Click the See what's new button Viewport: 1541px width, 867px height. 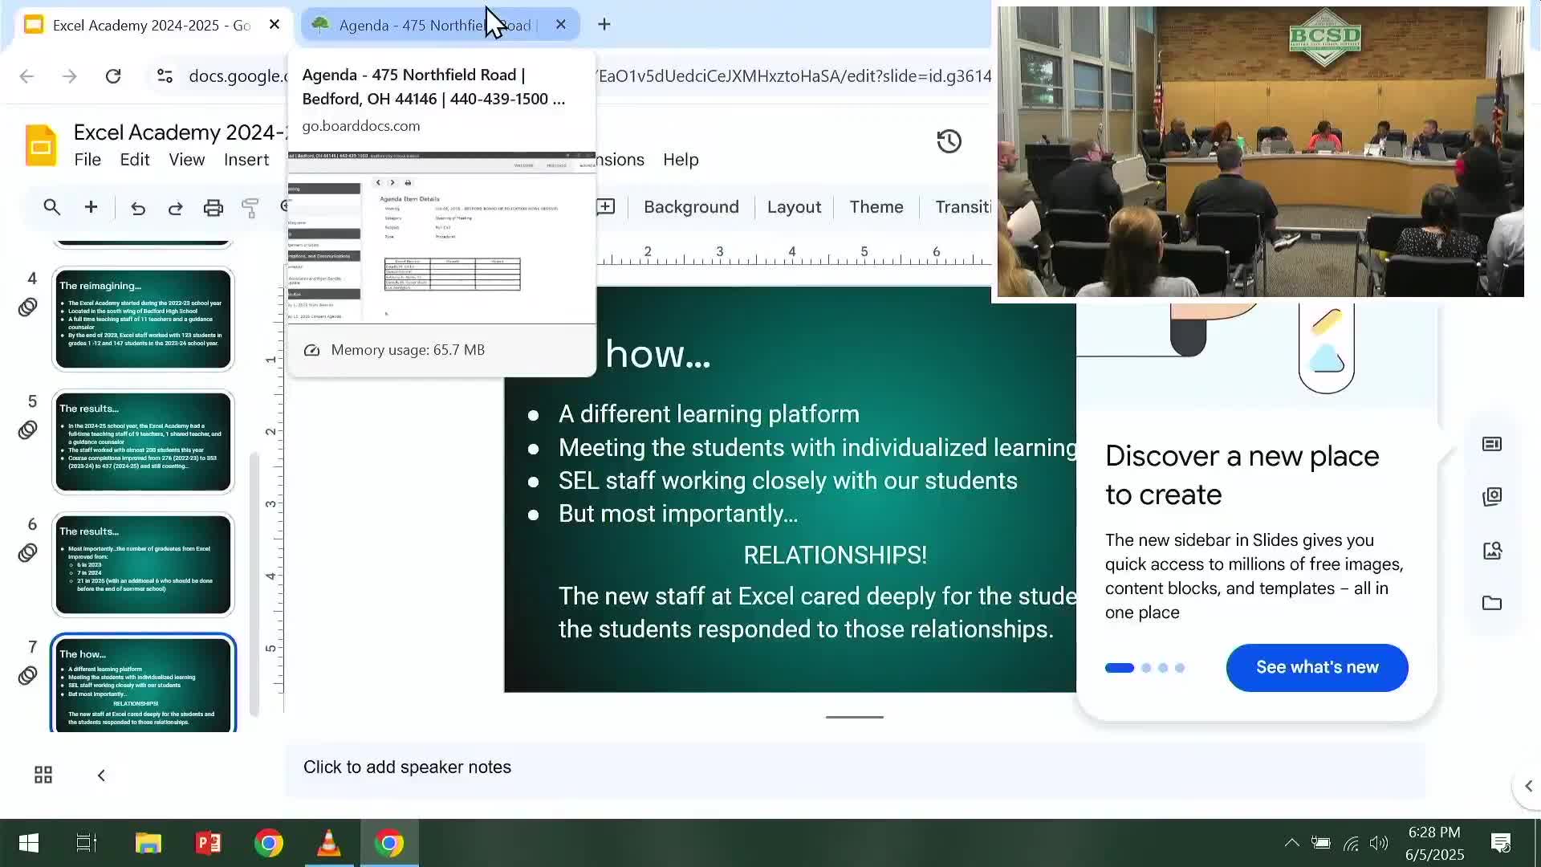tap(1316, 667)
